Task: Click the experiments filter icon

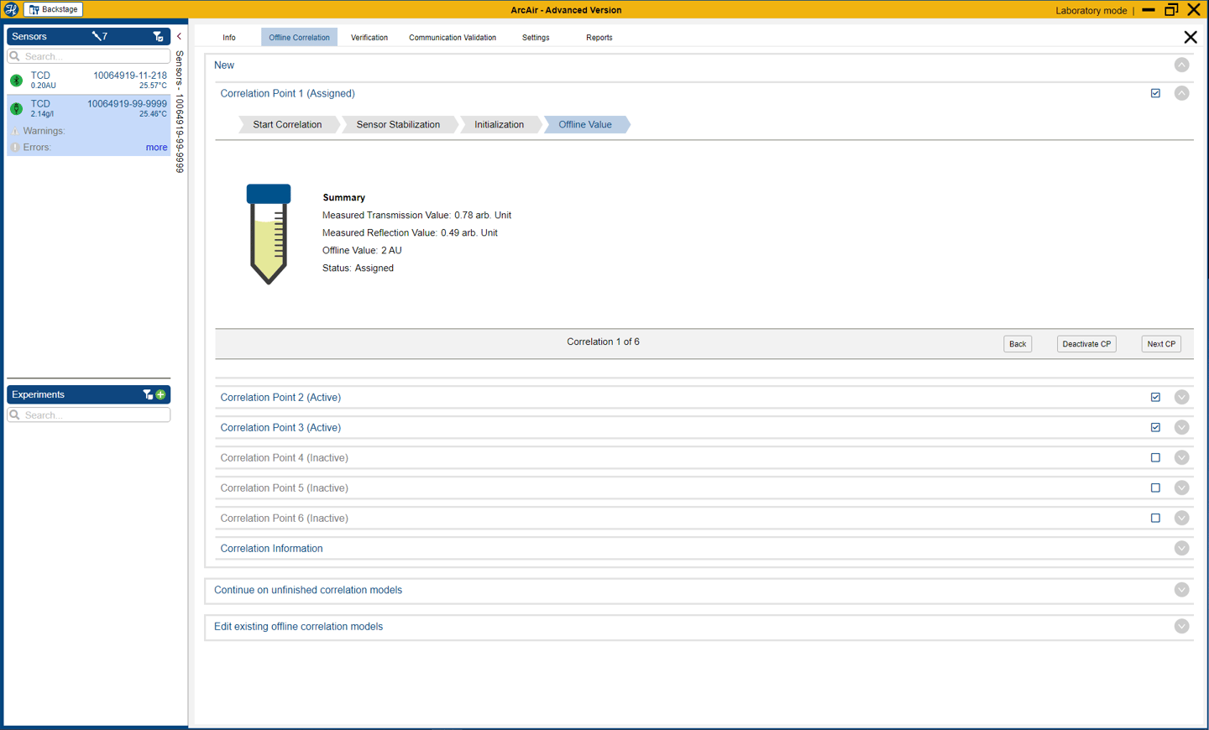Action: [x=148, y=394]
